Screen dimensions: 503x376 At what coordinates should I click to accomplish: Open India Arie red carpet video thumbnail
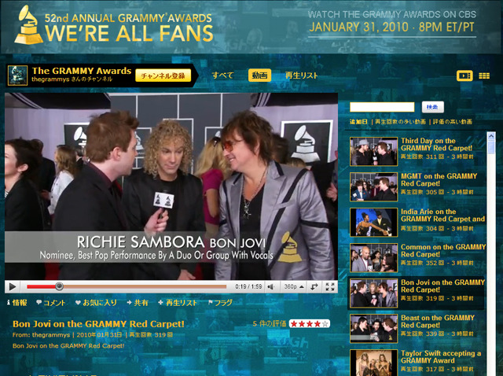click(374, 222)
